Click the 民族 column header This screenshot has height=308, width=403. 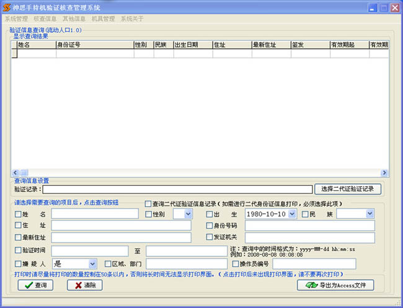click(164, 45)
